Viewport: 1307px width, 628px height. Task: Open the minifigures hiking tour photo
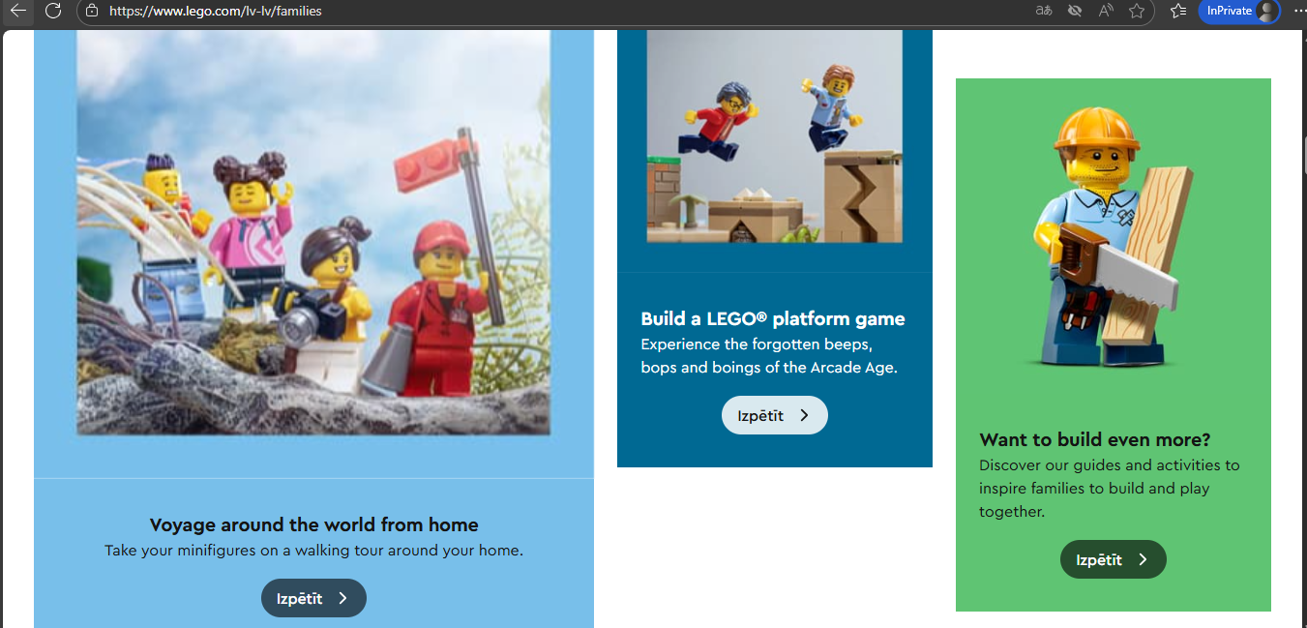tap(313, 232)
